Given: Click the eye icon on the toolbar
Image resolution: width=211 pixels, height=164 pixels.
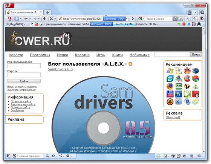Looking at the screenshot, I should (202, 18).
